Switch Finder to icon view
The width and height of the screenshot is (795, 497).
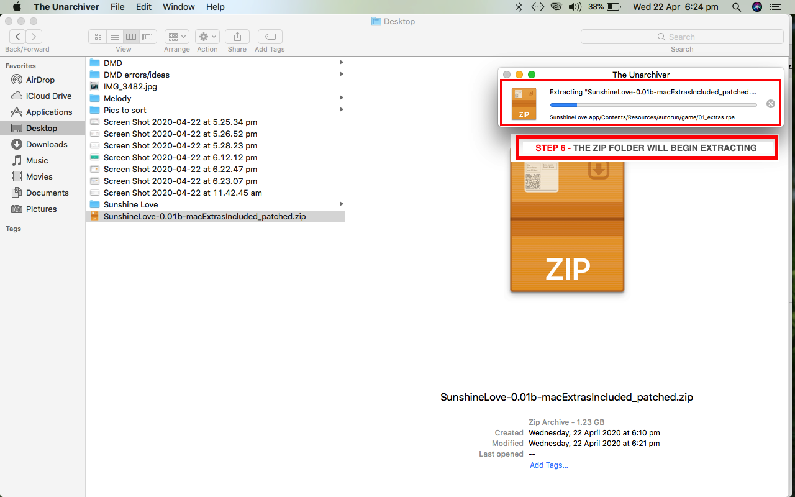[98, 37]
